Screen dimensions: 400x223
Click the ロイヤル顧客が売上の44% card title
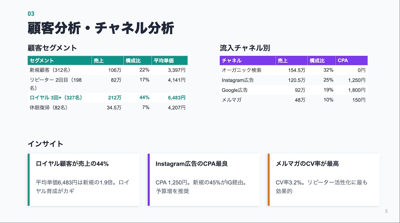pyautogui.click(x=72, y=164)
